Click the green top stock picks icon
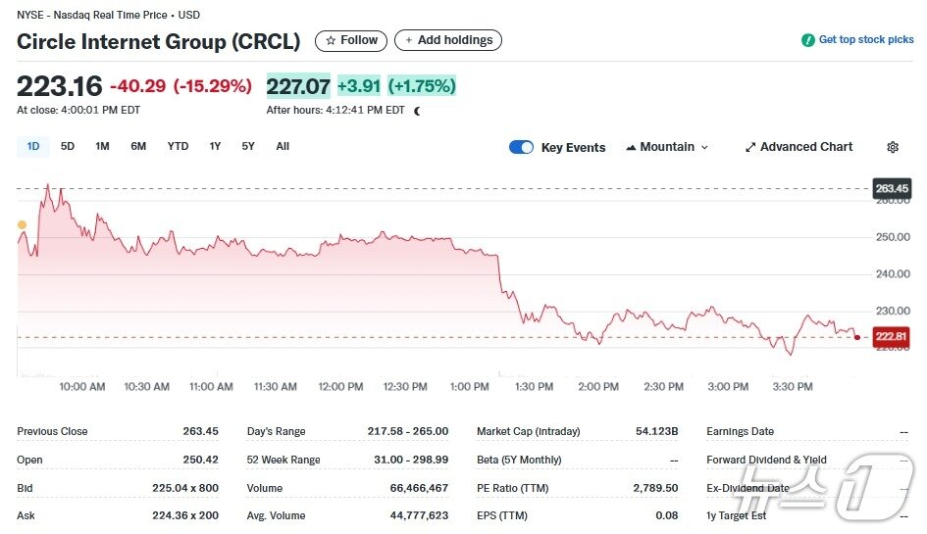 [808, 40]
